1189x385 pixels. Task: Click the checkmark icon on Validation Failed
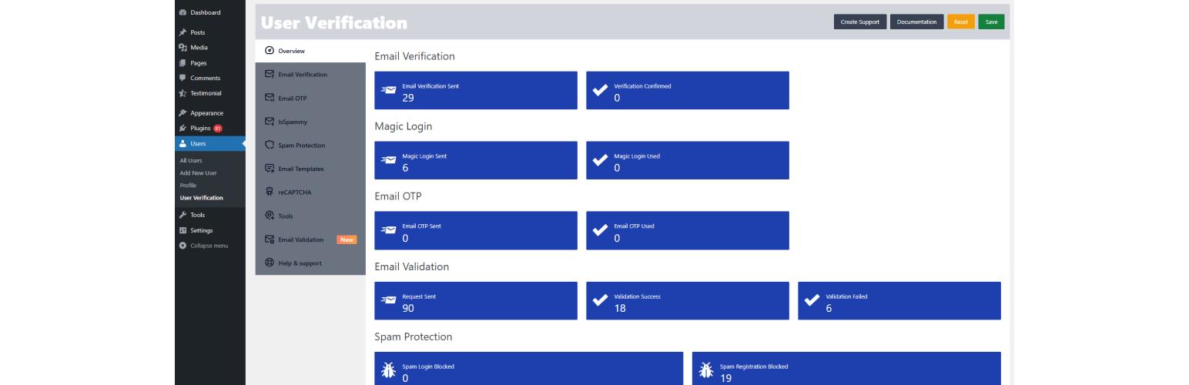tap(812, 300)
